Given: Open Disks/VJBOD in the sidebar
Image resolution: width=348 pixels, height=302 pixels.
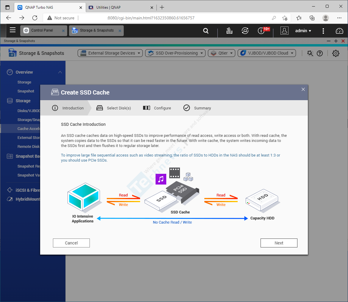Looking at the screenshot, I should coord(29,111).
